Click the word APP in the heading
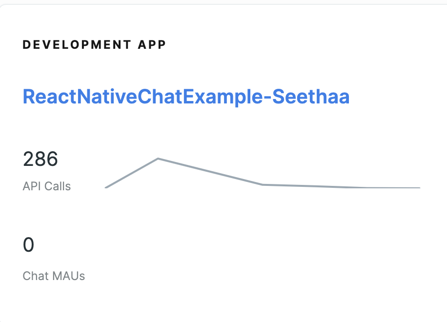Screen dimensions: 447x322 click(152, 45)
